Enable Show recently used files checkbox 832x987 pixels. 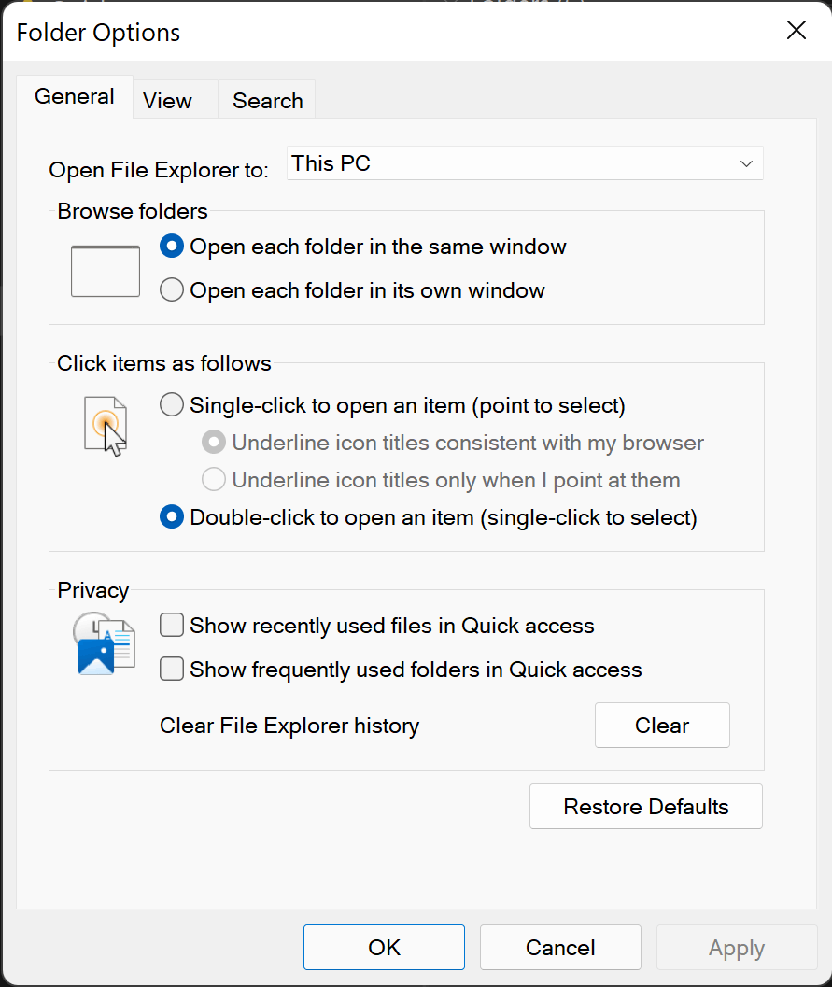point(172,625)
